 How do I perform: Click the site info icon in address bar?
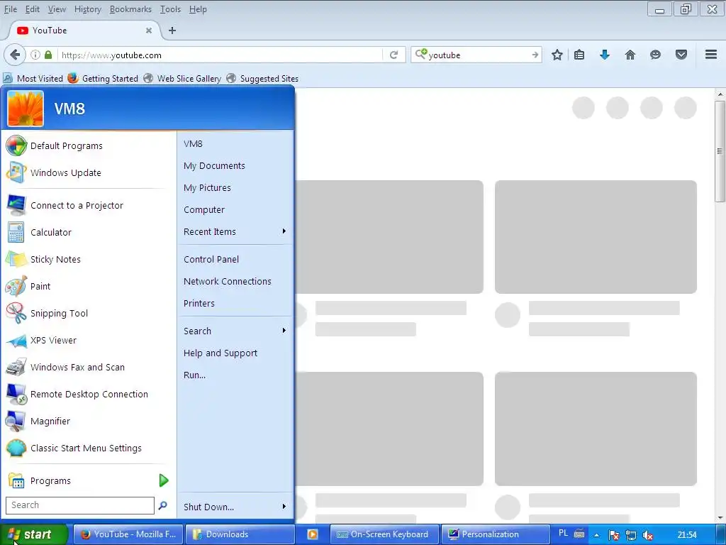tap(35, 55)
